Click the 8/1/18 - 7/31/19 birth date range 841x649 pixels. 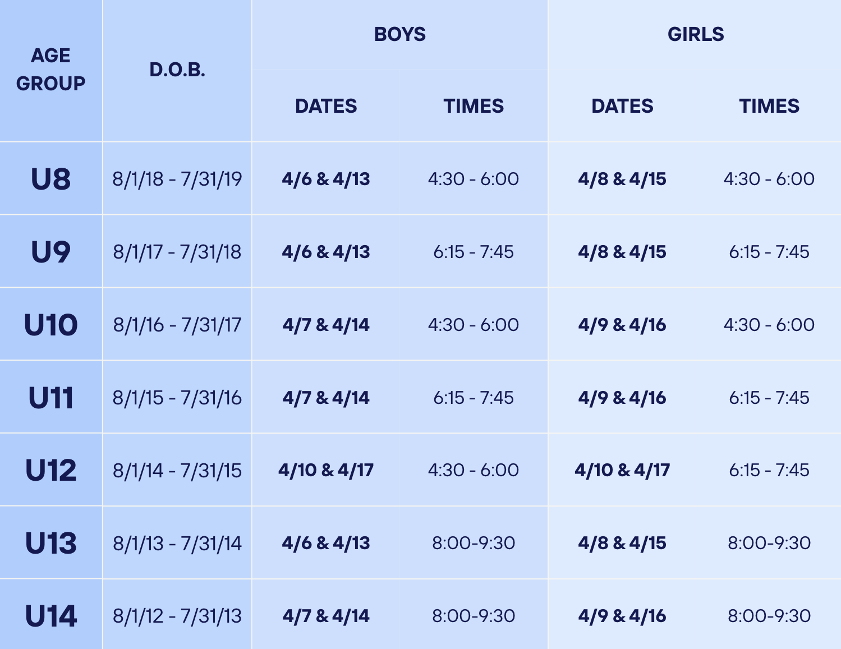177,179
